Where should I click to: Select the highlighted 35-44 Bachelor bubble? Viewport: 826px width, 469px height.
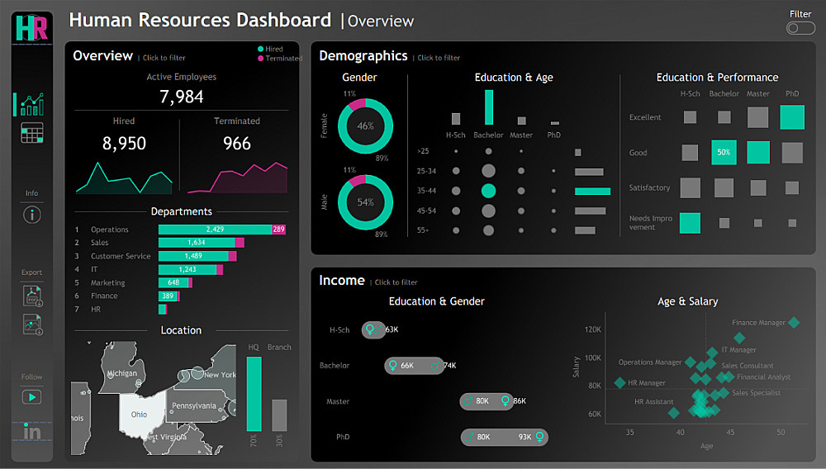(x=488, y=191)
